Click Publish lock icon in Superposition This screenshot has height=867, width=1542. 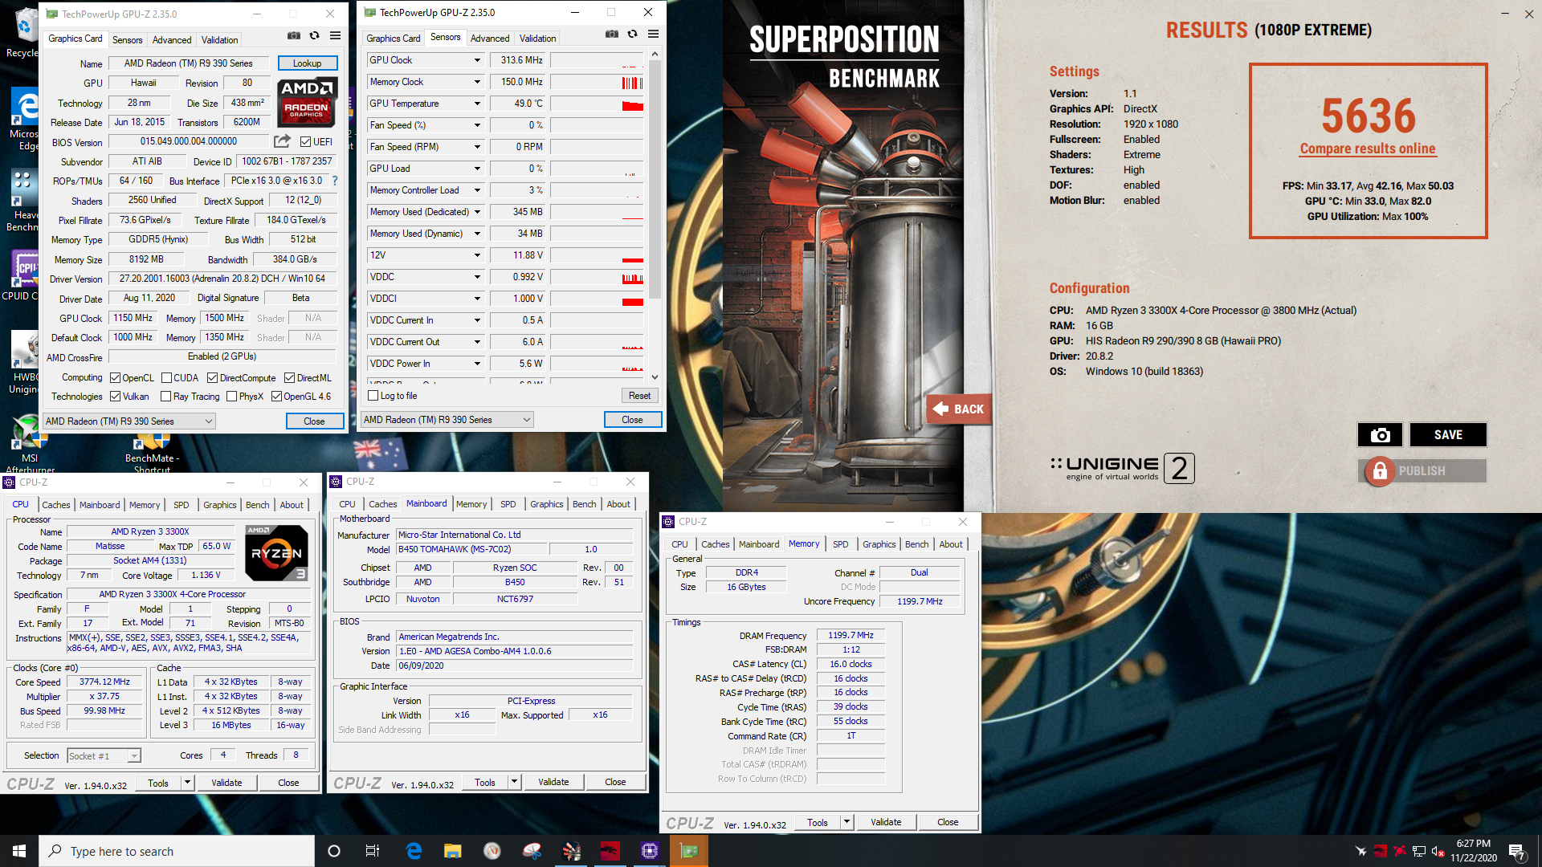[1380, 471]
